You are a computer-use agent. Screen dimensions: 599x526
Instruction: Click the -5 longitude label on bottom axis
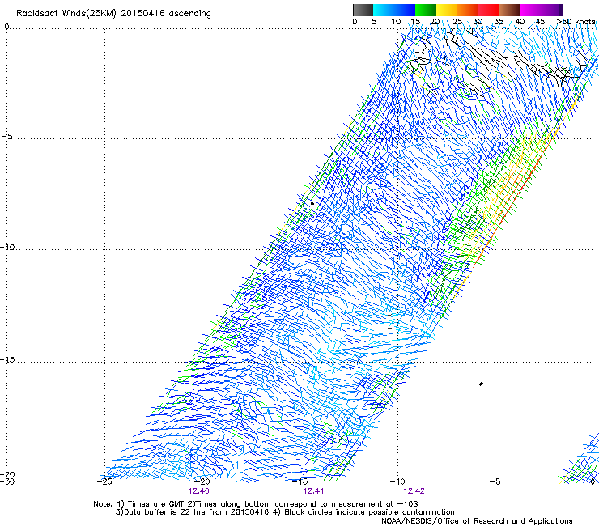tap(495, 481)
